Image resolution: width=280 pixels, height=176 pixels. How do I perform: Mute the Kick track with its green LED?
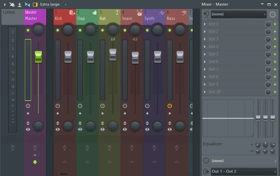58,30
